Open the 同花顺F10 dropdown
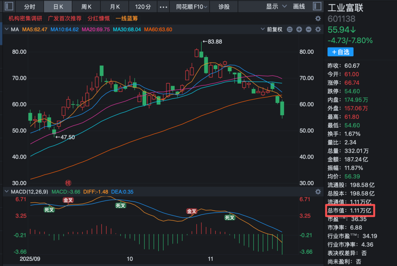The image size is (397, 266). point(191,7)
